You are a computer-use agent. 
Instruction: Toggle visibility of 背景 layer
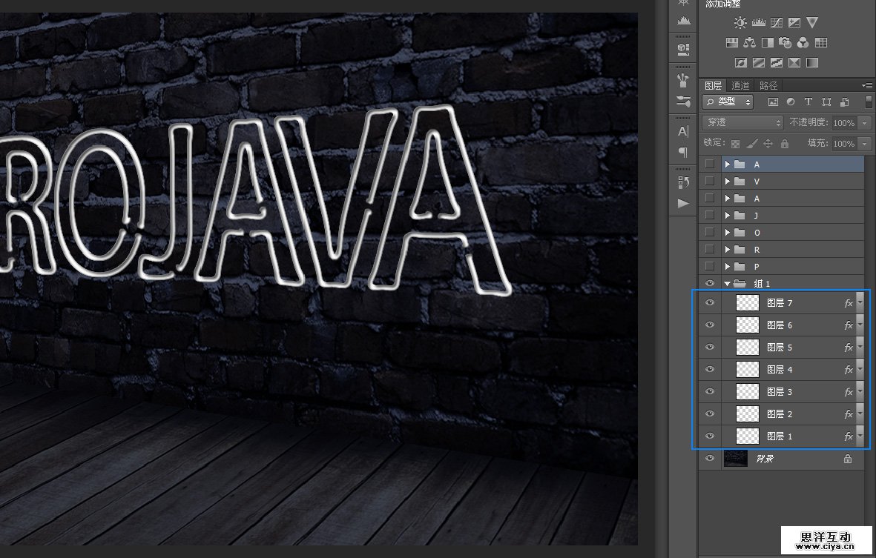(x=710, y=459)
